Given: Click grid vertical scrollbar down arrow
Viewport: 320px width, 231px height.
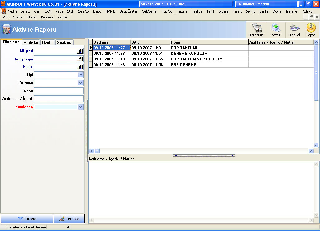Looking at the screenshot, I should pyautogui.click(x=316, y=146).
